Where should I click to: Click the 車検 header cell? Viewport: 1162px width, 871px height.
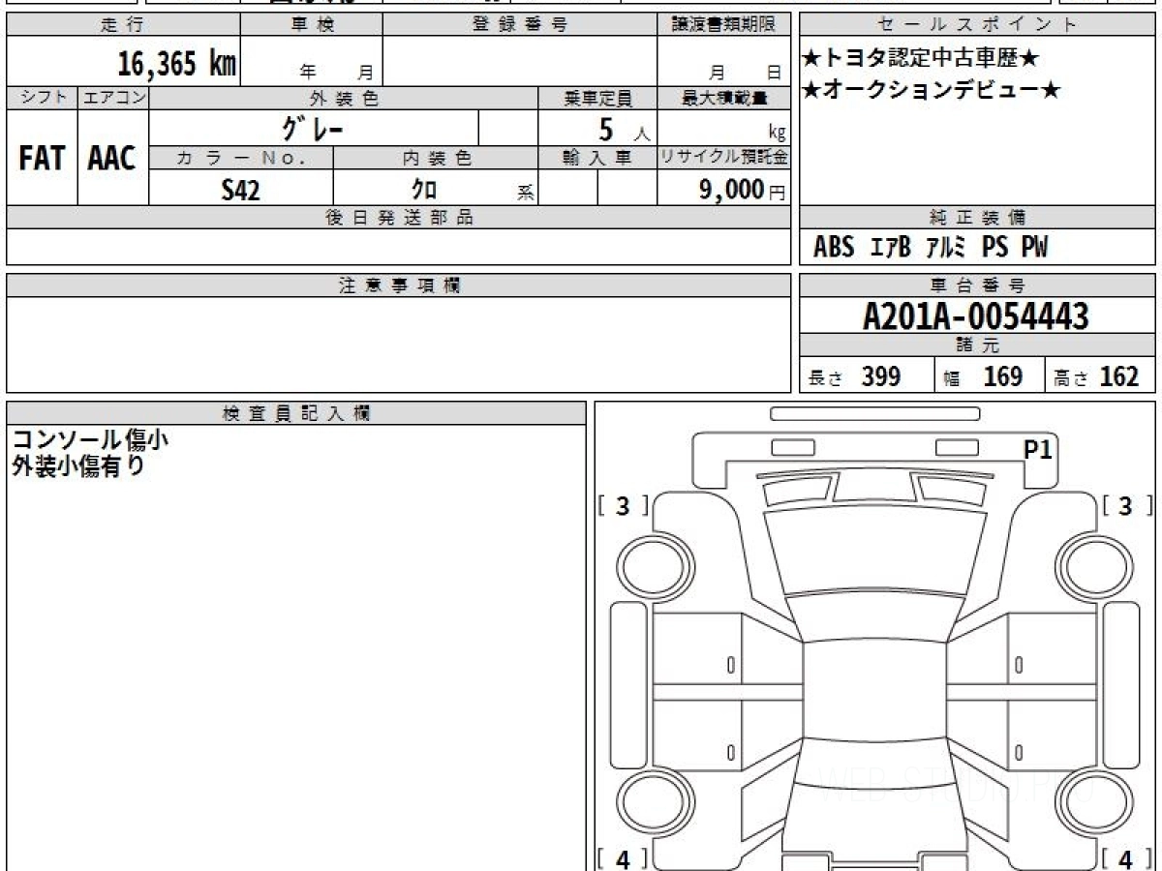coord(311,25)
